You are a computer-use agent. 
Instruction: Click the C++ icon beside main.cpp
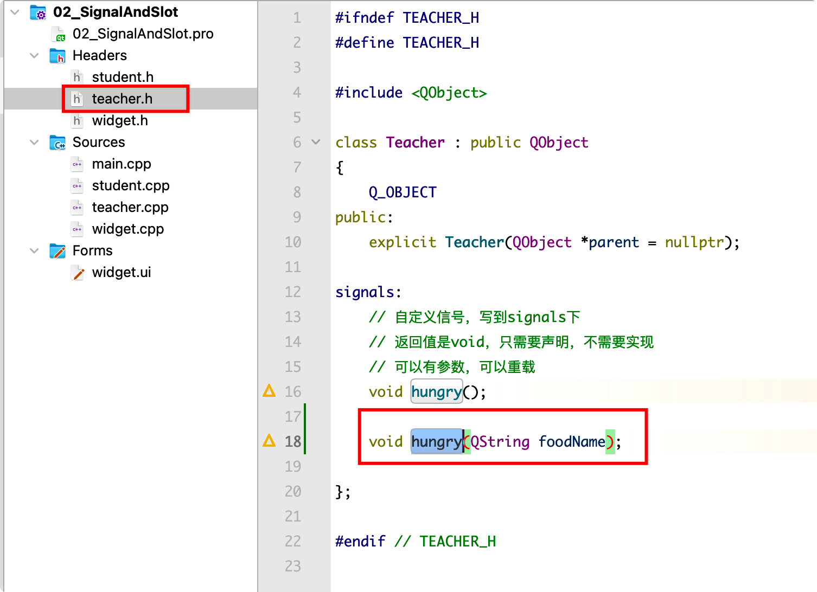77,163
